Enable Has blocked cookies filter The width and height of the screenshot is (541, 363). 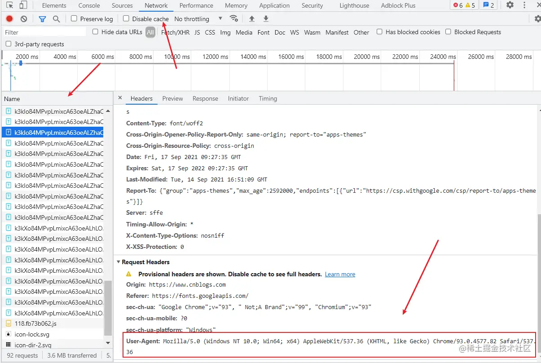(379, 31)
